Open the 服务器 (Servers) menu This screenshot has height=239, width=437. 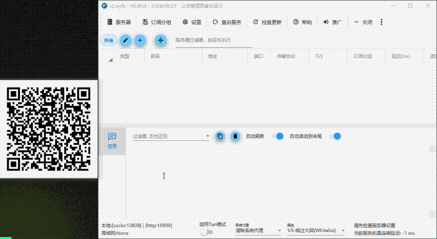(119, 22)
